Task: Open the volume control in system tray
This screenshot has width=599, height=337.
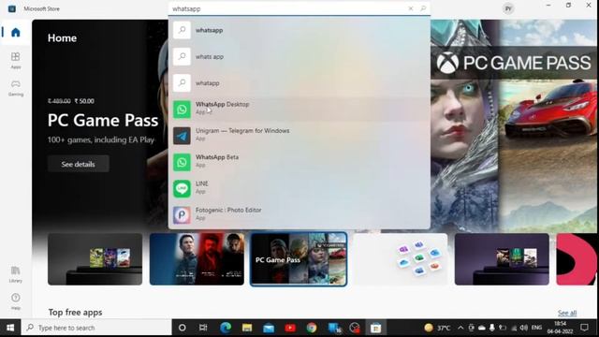Action: (524, 328)
